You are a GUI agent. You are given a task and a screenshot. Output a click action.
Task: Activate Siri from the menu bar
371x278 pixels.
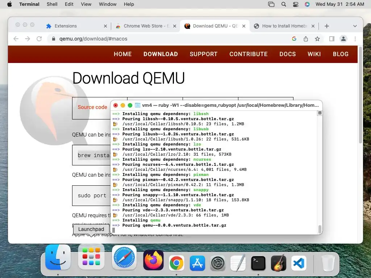(307, 4)
